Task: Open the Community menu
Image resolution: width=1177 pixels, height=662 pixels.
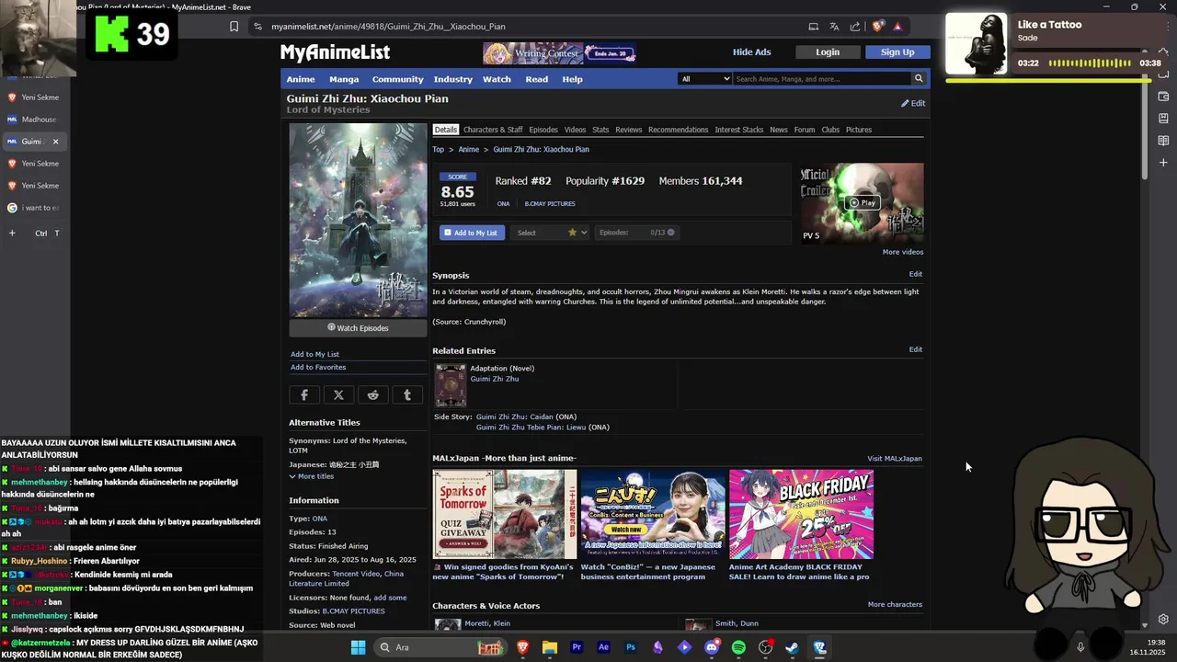Action: coord(397,79)
